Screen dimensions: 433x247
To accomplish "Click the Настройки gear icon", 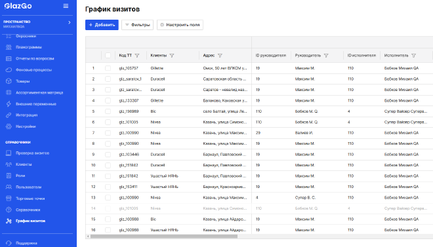I will pyautogui.click(x=9, y=126).
